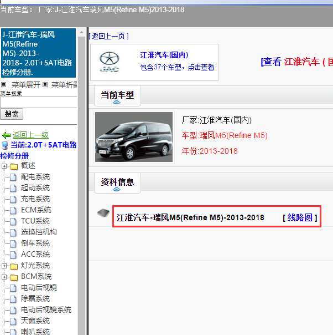Click the sidebar scrollbar up arrow

click(x=81, y=33)
